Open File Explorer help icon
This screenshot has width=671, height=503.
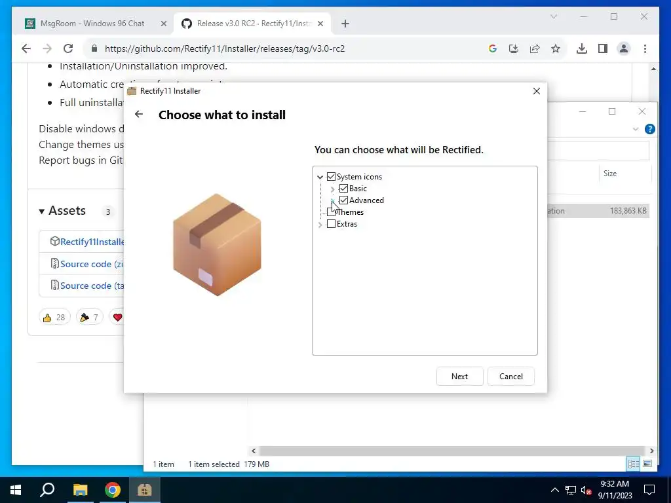click(x=649, y=129)
